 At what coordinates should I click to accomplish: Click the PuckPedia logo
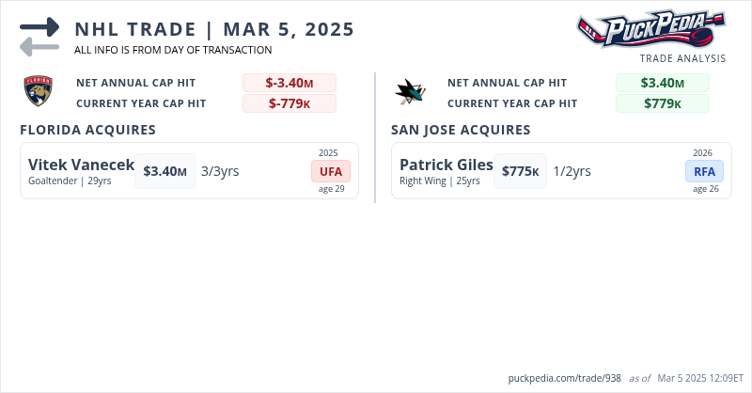point(650,29)
